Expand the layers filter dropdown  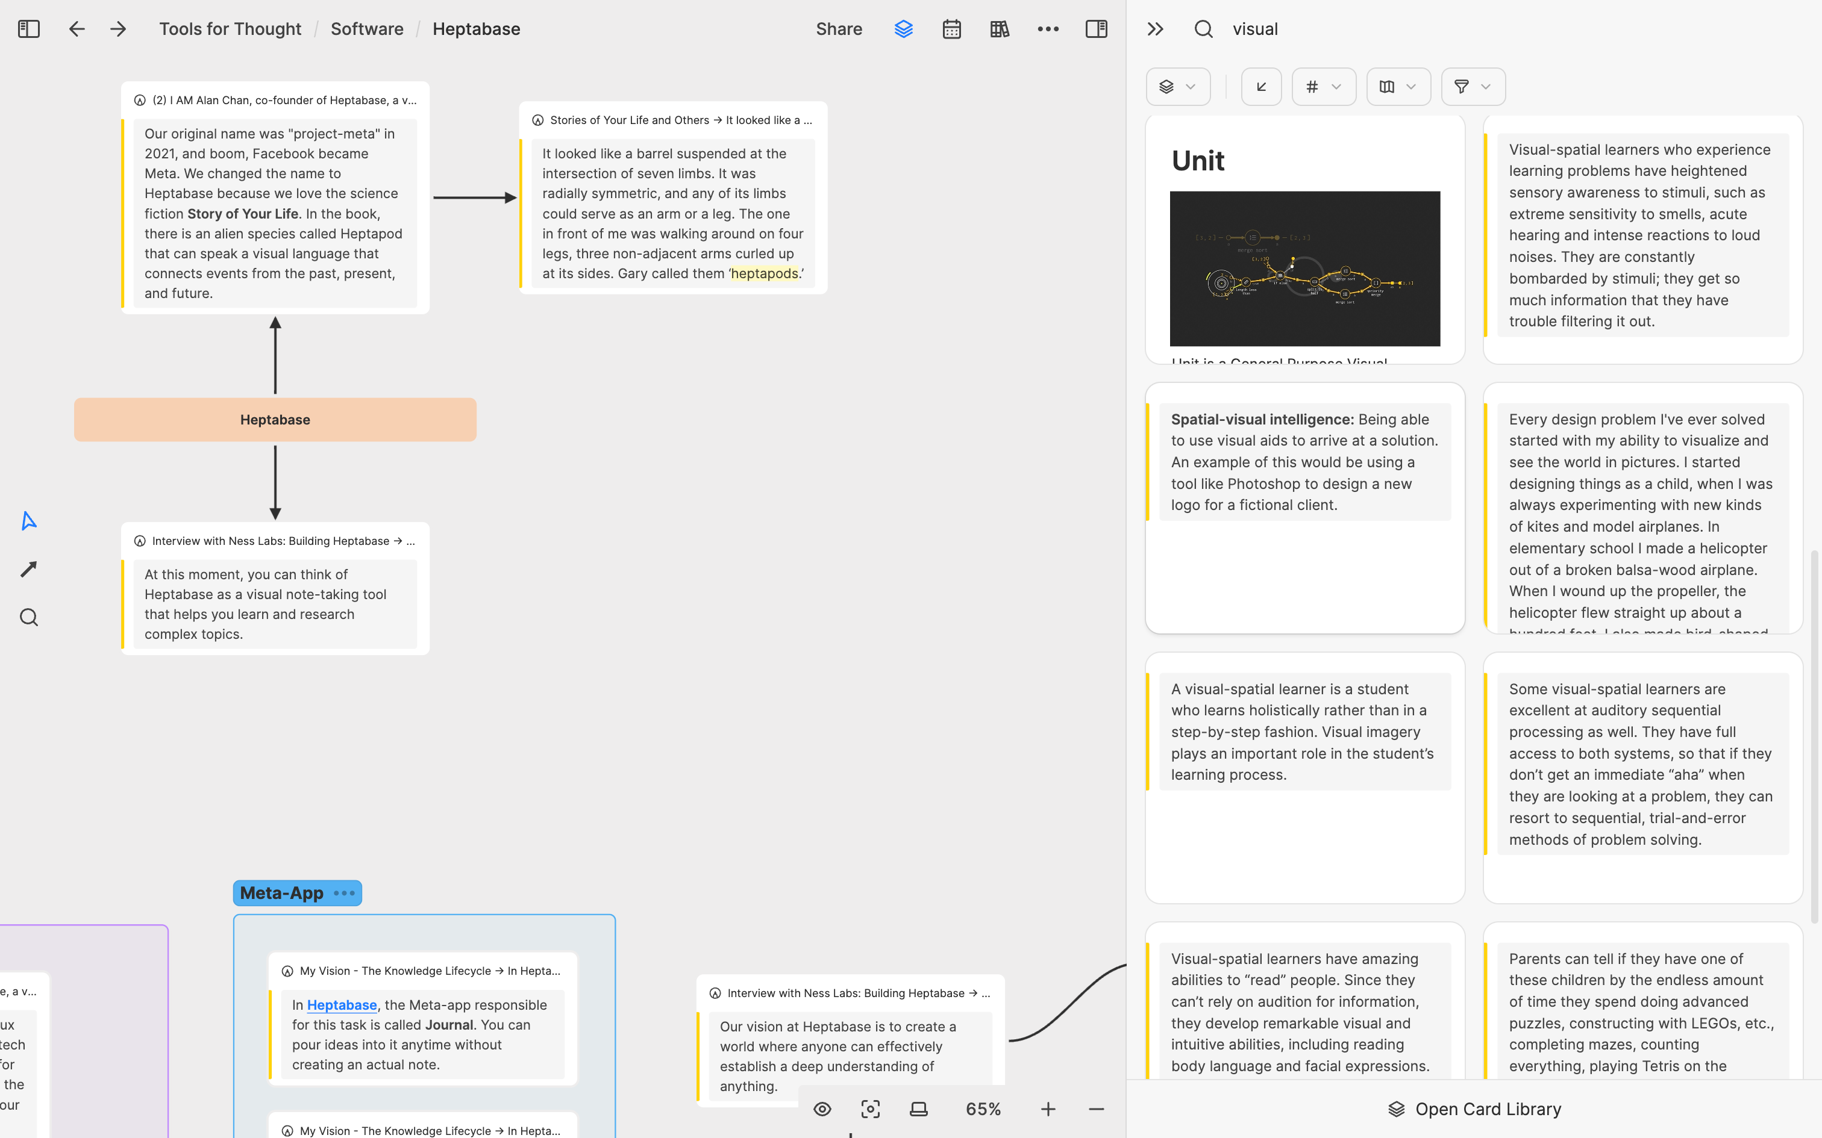pos(1177,87)
